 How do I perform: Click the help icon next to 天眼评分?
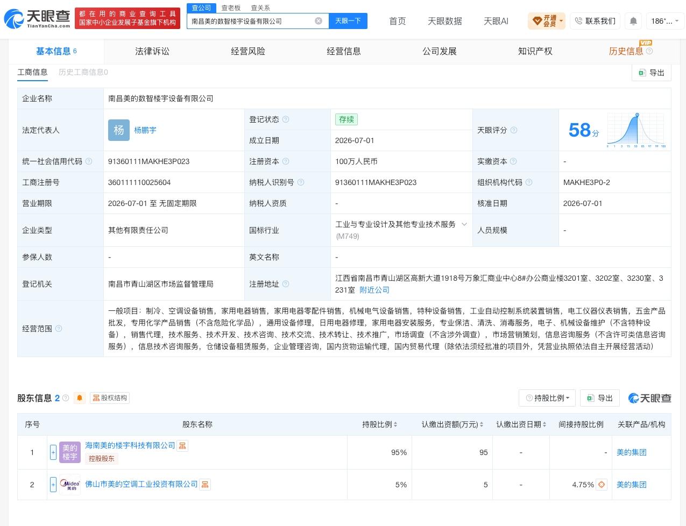(514, 130)
